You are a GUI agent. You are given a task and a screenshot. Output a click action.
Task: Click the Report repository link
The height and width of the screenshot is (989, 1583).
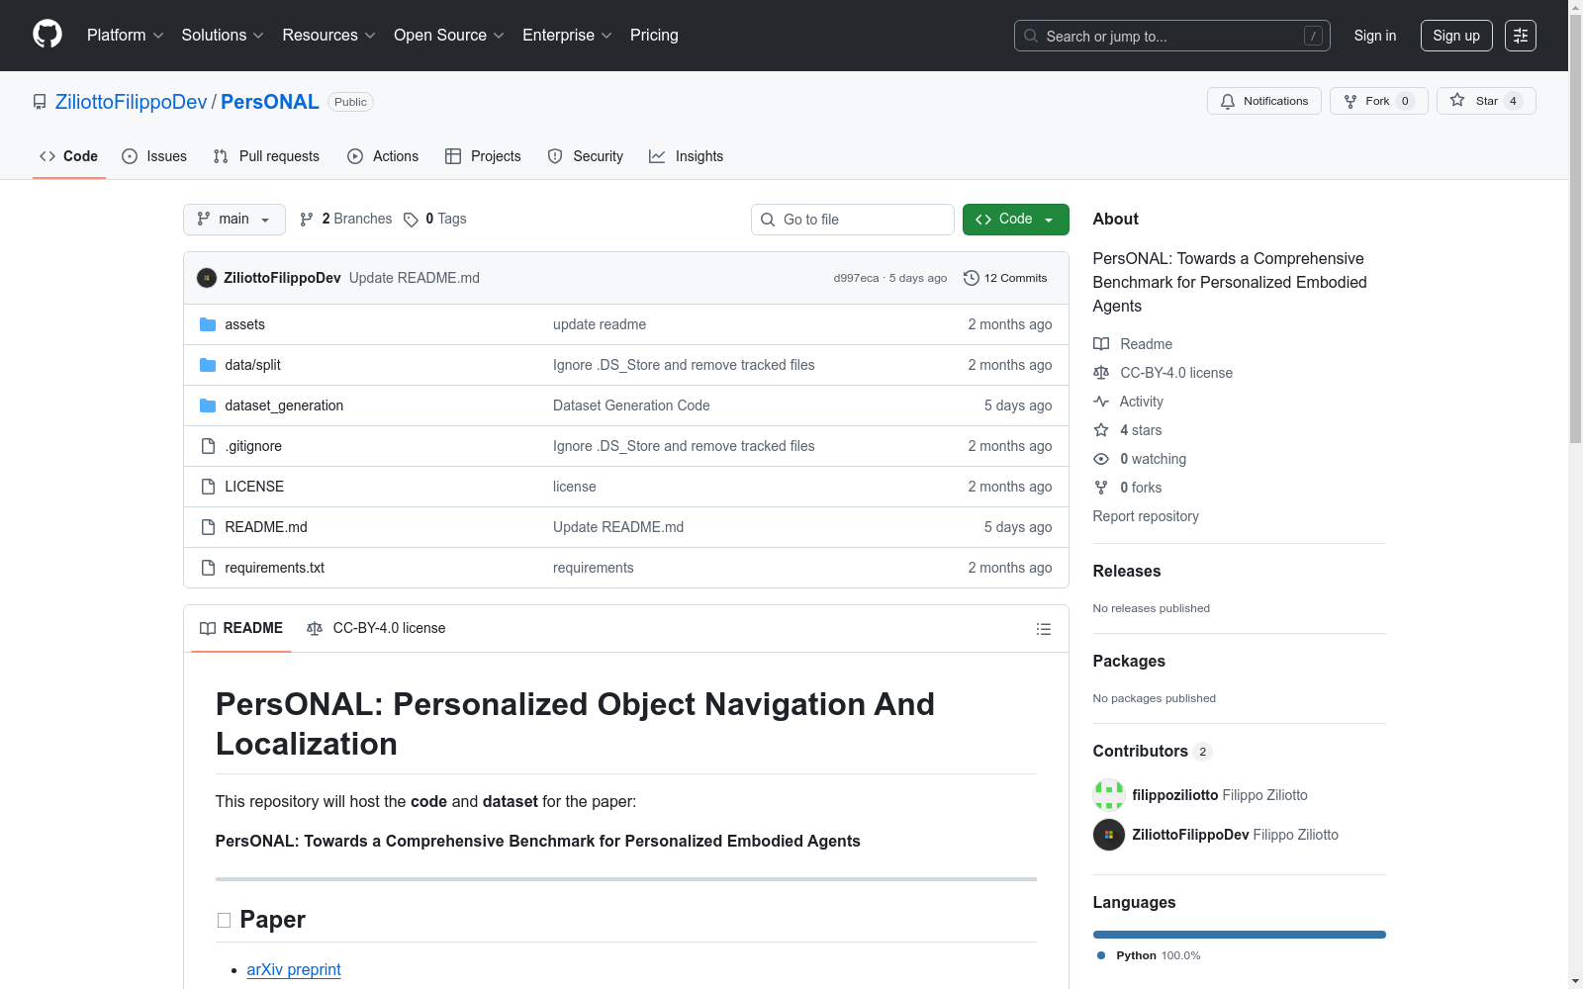tap(1146, 516)
